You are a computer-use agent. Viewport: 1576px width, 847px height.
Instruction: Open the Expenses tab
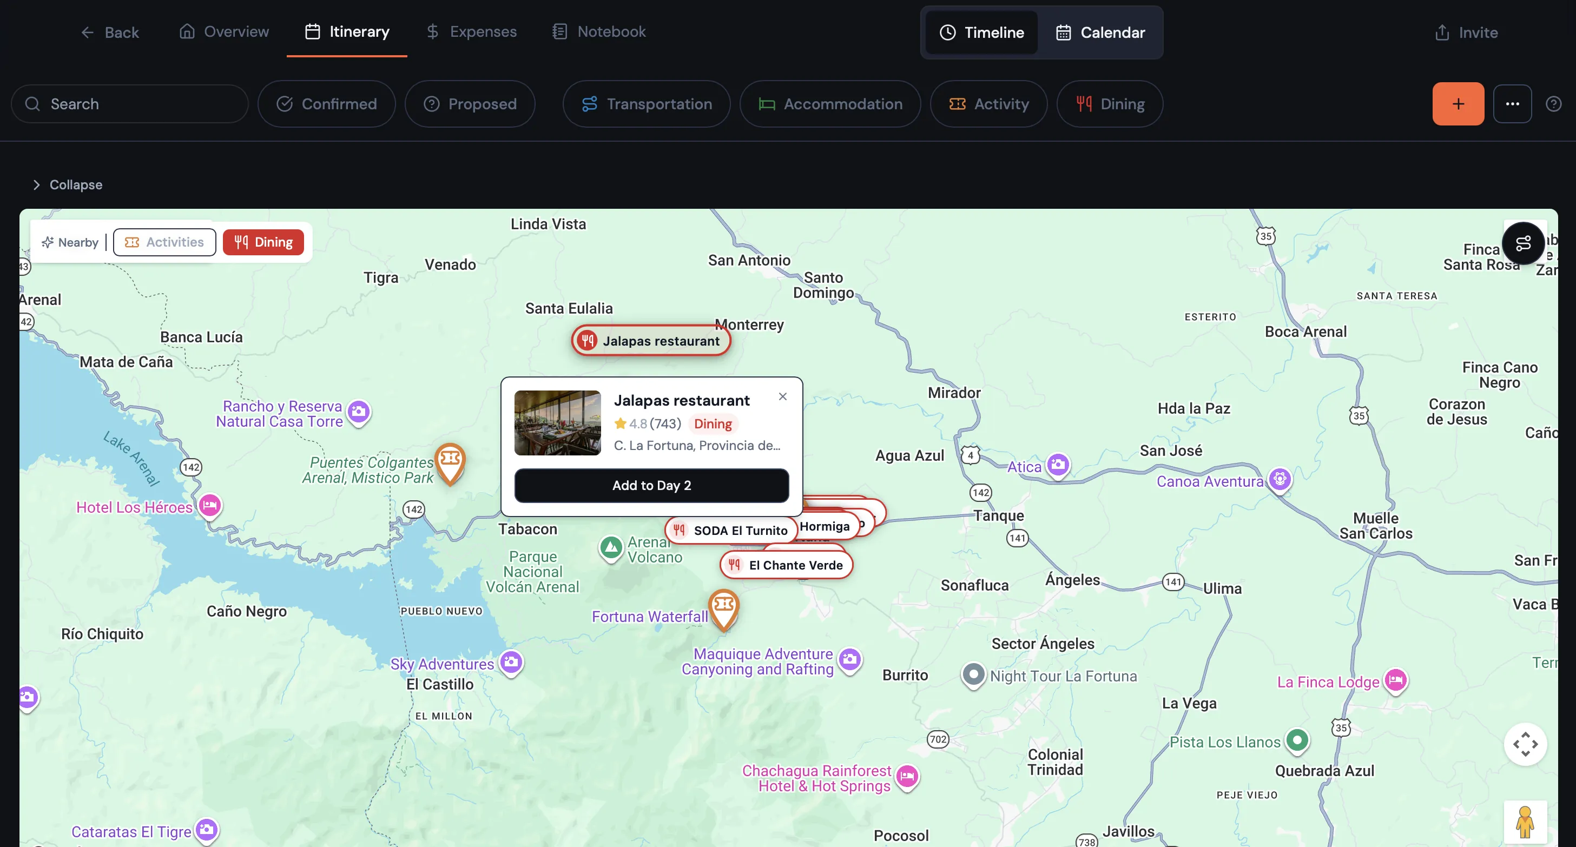tap(471, 31)
